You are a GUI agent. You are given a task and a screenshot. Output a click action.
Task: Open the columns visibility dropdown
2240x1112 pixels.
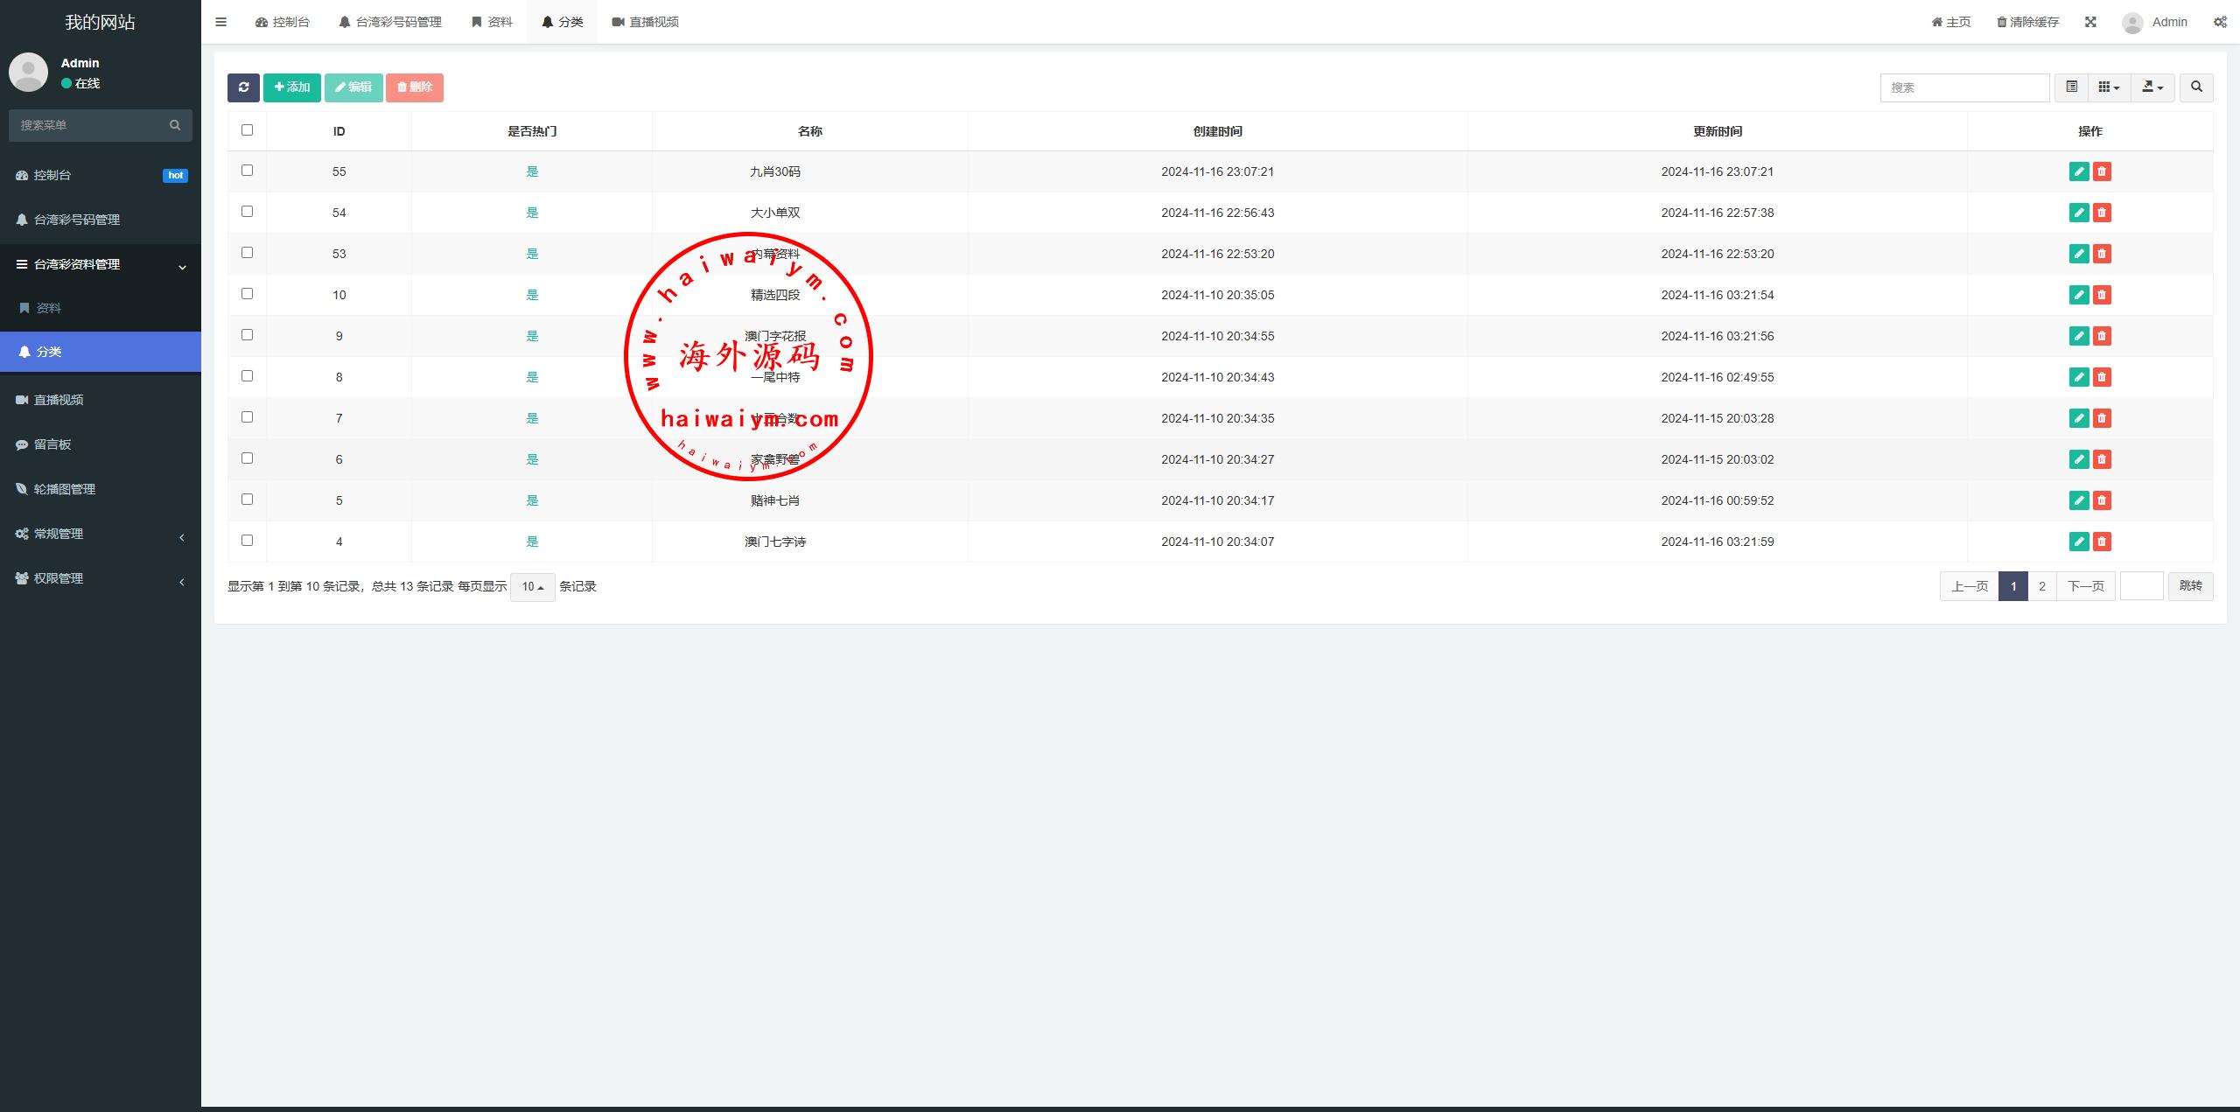click(x=2109, y=87)
